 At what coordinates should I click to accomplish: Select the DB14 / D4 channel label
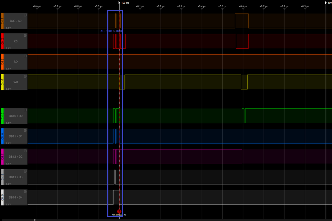coord(16,197)
